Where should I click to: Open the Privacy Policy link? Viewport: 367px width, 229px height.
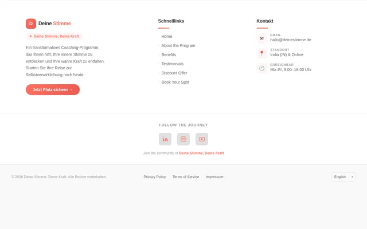tap(155, 177)
